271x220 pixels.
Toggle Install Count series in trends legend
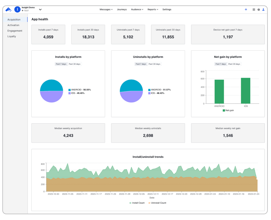(x=137, y=203)
